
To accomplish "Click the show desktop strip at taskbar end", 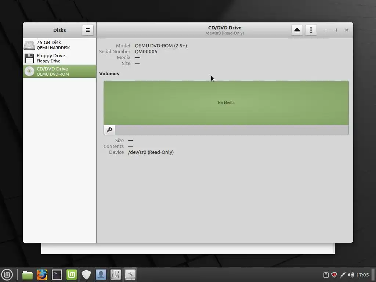I will pos(373,275).
